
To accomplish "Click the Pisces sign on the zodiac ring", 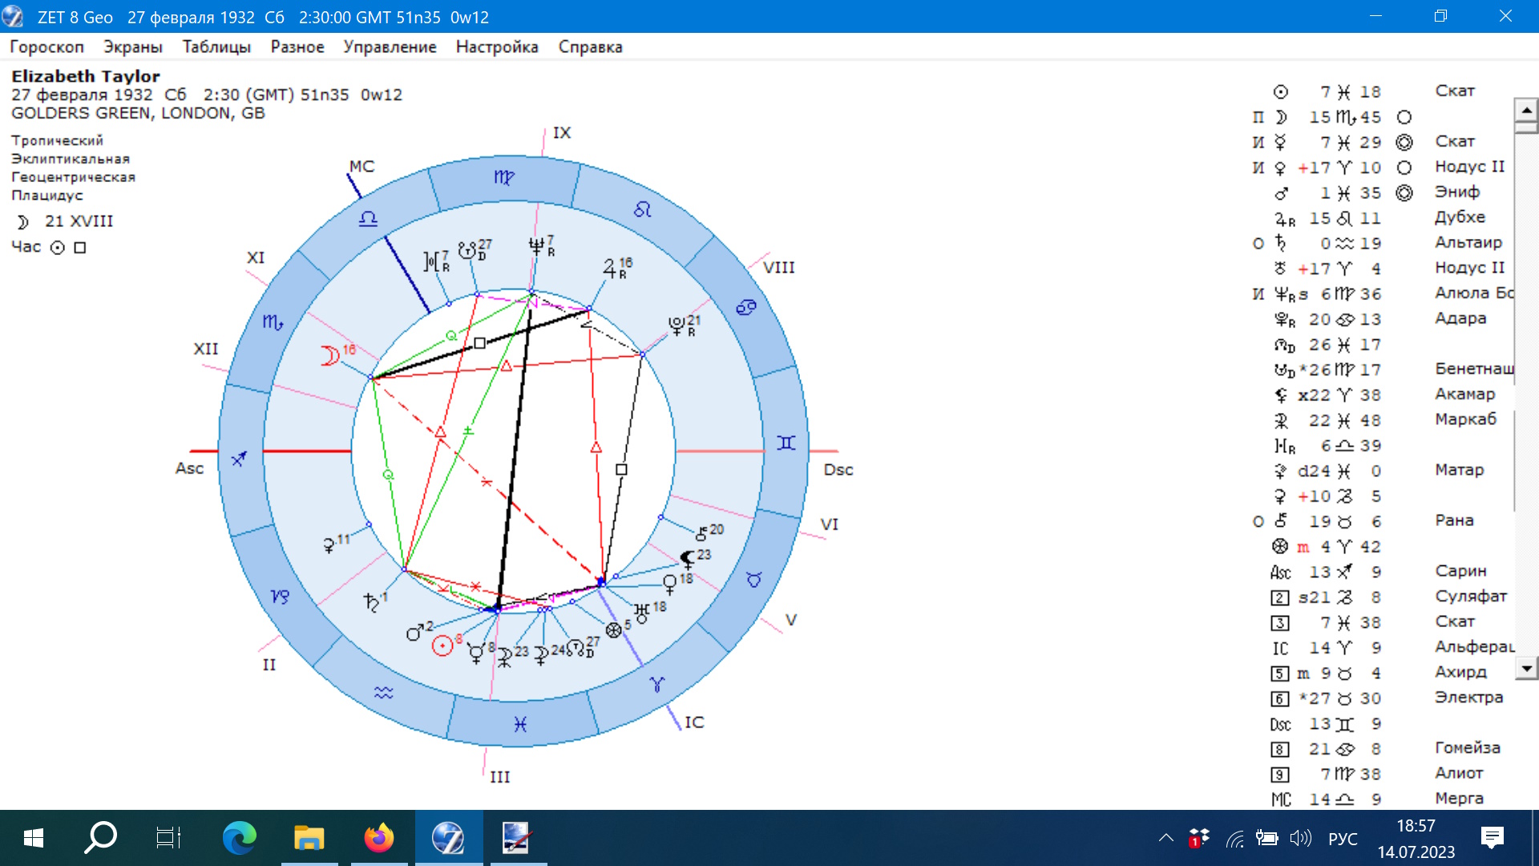I will (520, 724).
